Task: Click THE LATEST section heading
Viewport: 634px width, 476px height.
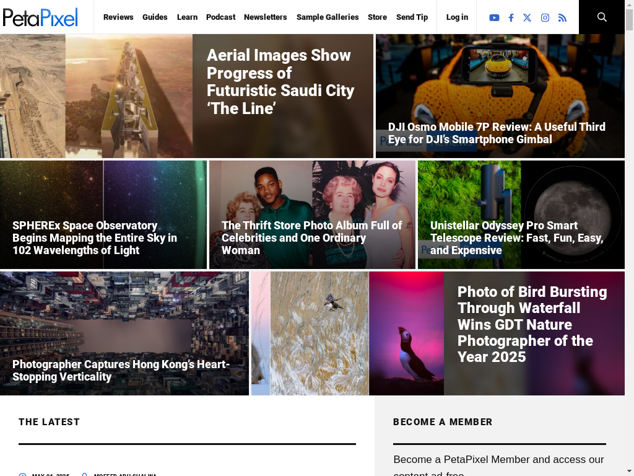Action: click(x=50, y=421)
